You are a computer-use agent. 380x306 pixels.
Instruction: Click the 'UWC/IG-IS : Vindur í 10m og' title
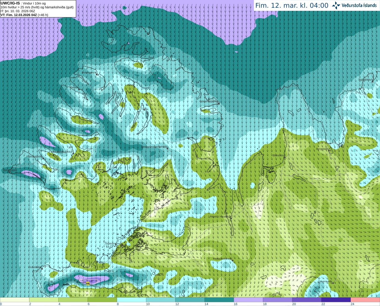23,3
